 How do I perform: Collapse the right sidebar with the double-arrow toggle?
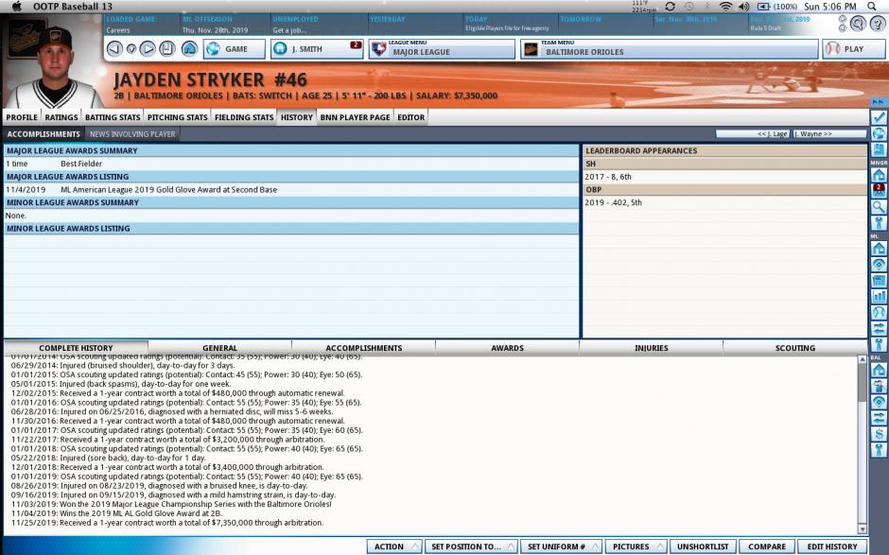tap(879, 101)
